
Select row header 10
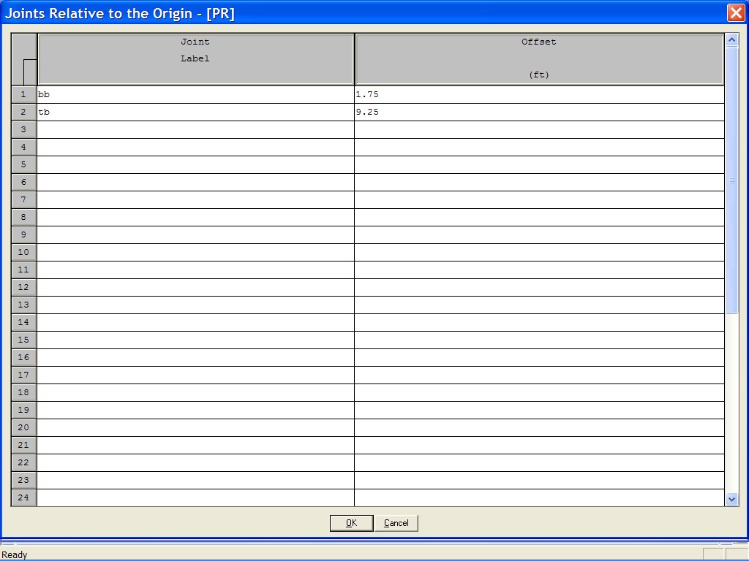click(x=24, y=252)
